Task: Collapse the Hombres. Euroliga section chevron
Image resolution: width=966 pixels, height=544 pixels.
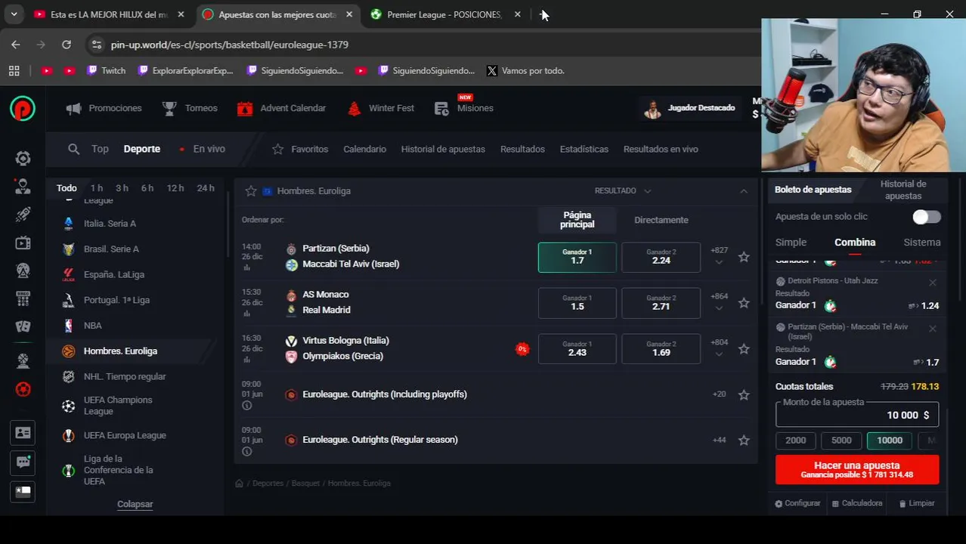Action: pos(744,191)
